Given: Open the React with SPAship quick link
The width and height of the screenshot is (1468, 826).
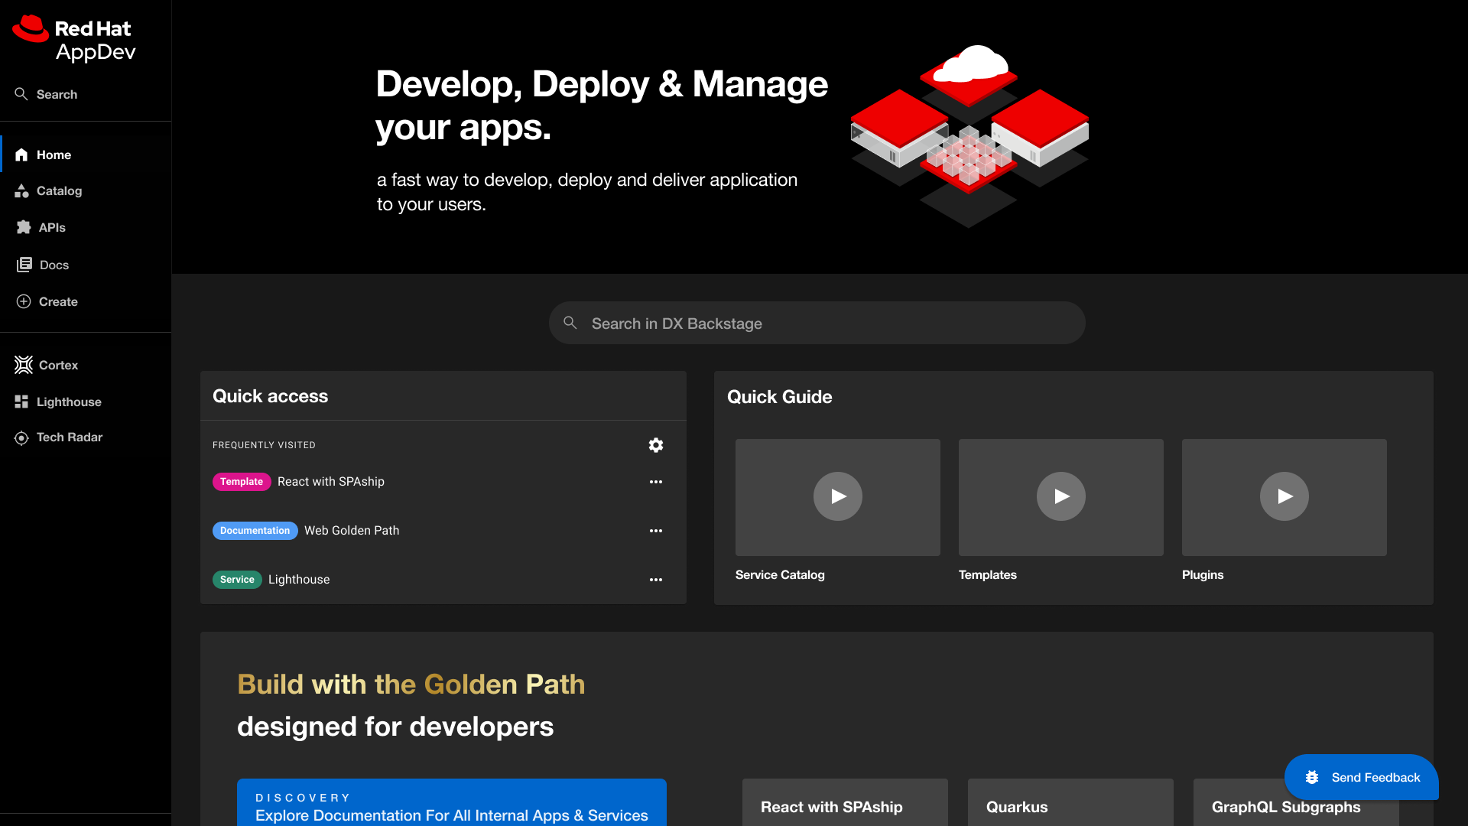Looking at the screenshot, I should click(x=331, y=482).
